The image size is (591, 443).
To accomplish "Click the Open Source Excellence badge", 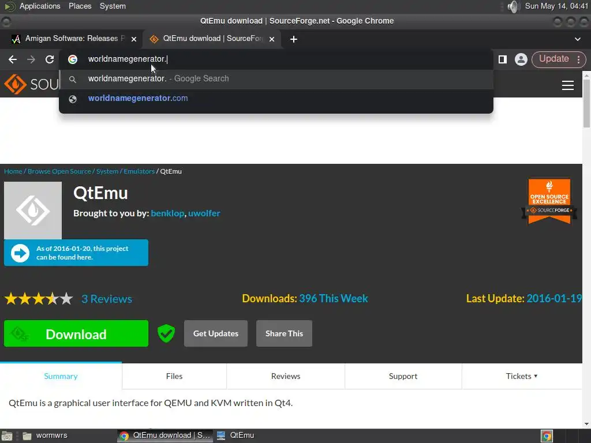I will (549, 201).
